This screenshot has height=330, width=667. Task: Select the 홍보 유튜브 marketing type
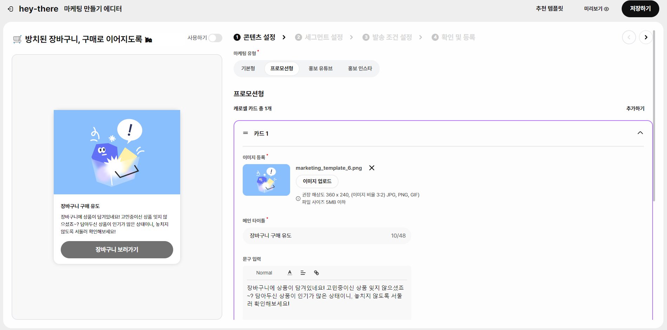(x=320, y=69)
